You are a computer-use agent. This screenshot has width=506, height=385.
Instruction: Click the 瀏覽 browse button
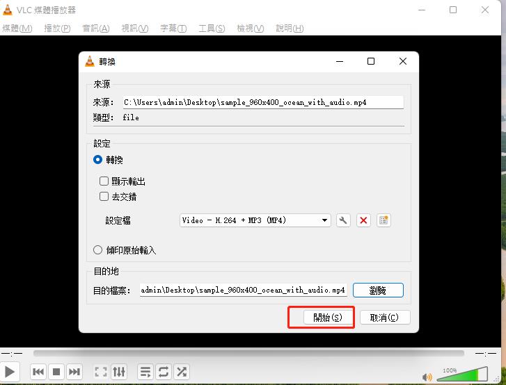pos(378,290)
